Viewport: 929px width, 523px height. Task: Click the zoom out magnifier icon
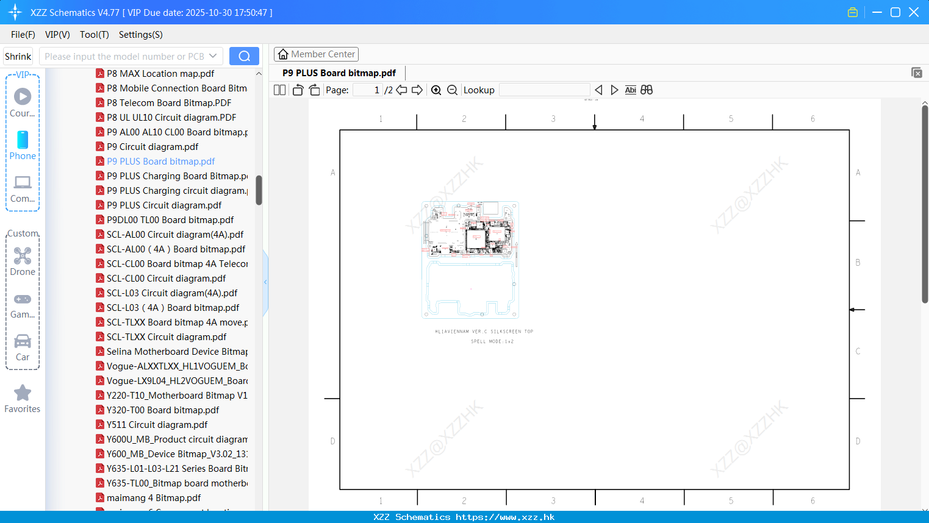coord(452,90)
